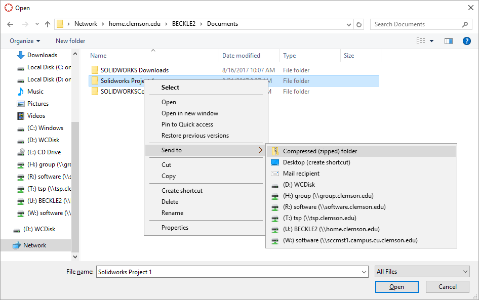Click the (E:) CD Drive disc icon
The image size is (479, 300).
20,152
